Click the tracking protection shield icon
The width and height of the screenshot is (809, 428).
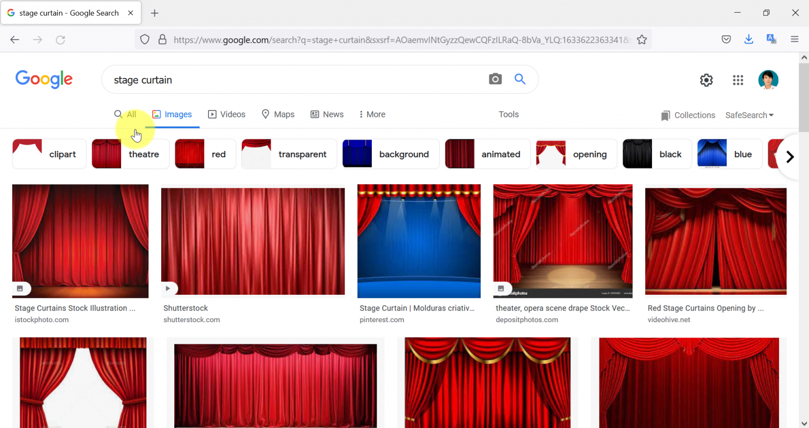click(x=144, y=39)
